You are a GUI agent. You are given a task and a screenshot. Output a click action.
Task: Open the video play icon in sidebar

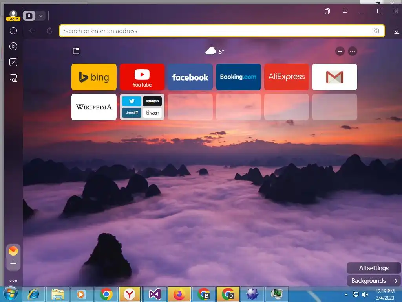tap(13, 46)
